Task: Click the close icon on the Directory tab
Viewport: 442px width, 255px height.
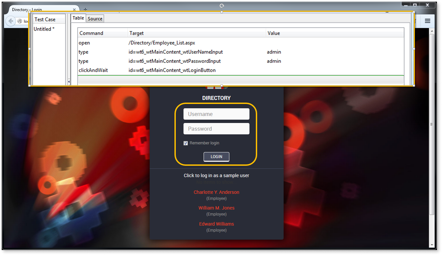Action: coord(74,9)
